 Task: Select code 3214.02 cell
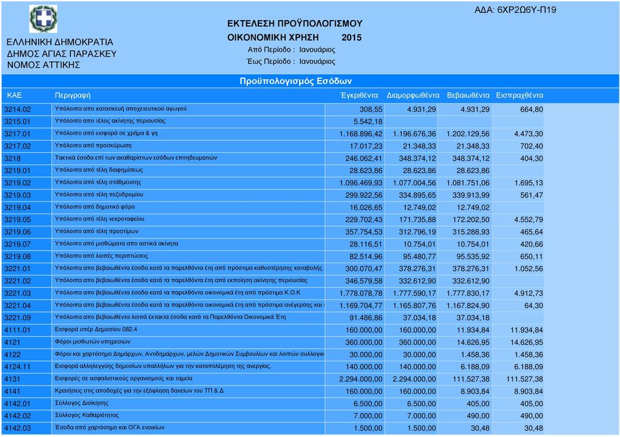(27, 110)
